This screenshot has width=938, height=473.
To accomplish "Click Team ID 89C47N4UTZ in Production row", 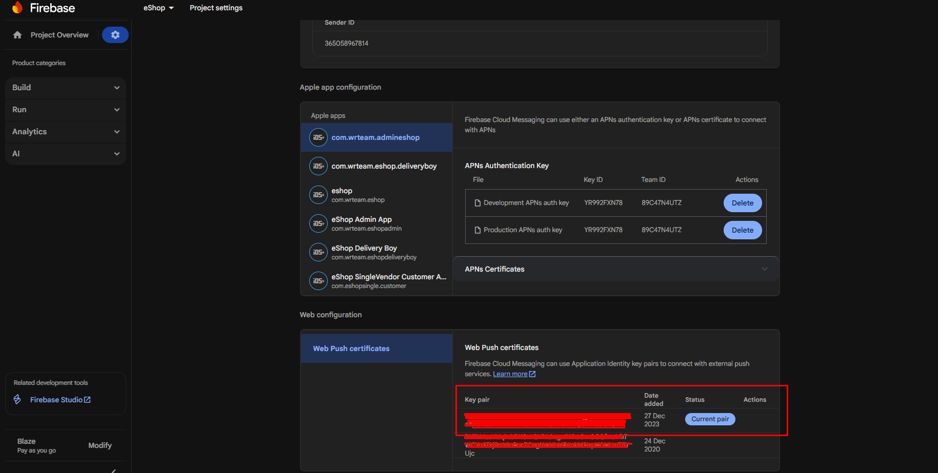I will [662, 230].
